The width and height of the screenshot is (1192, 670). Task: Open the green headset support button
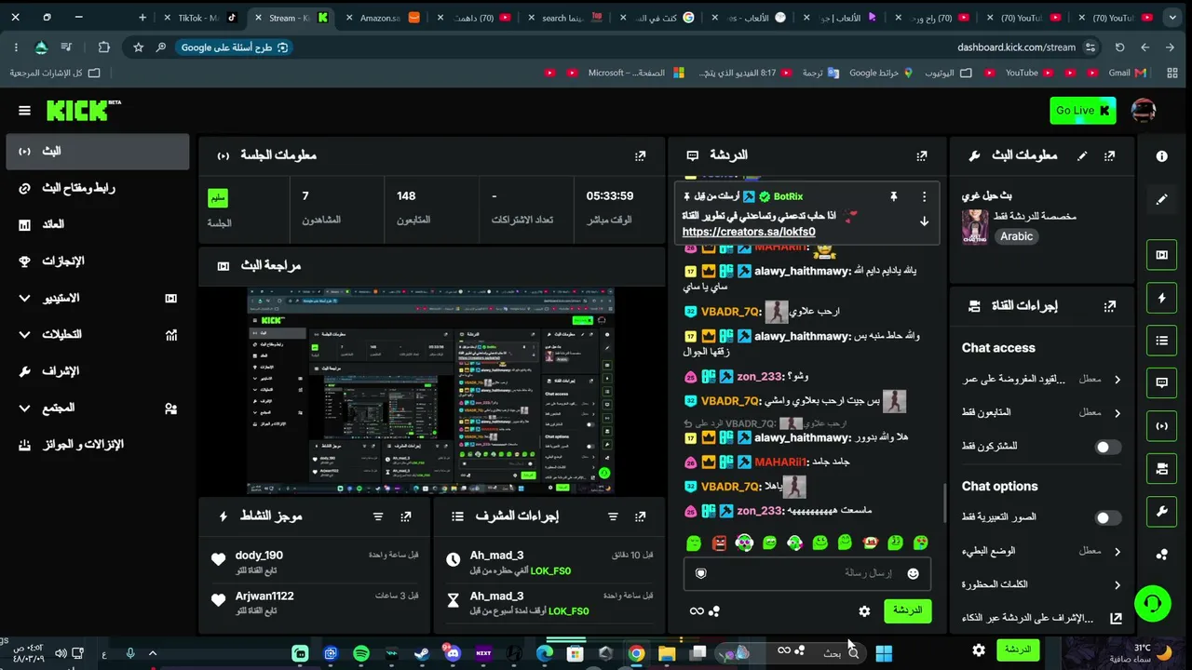click(1153, 603)
